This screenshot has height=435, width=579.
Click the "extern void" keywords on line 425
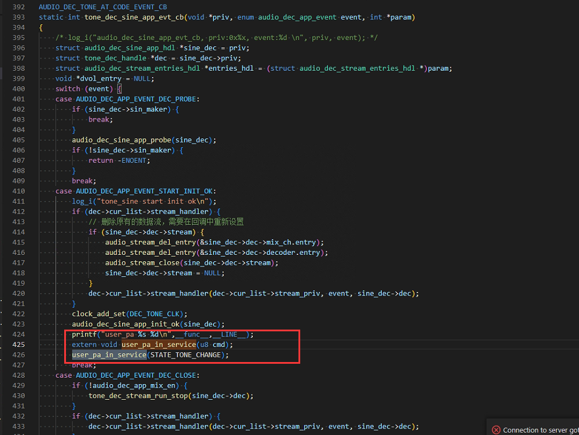point(94,345)
